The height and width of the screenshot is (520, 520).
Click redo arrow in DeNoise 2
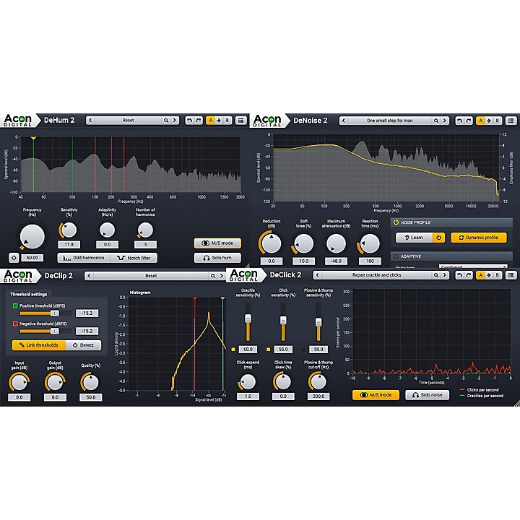[468, 121]
